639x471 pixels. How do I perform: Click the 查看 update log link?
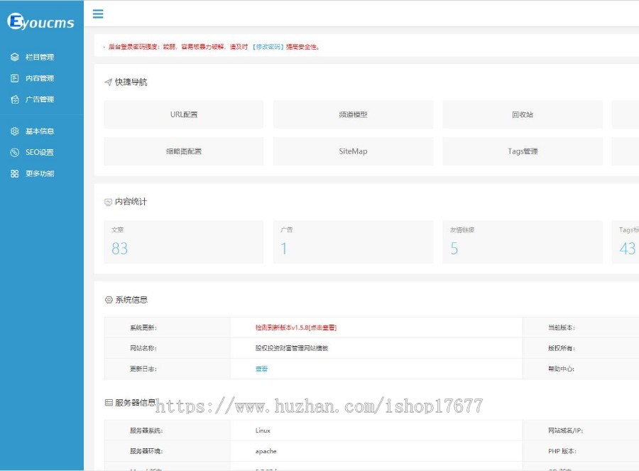[261, 369]
